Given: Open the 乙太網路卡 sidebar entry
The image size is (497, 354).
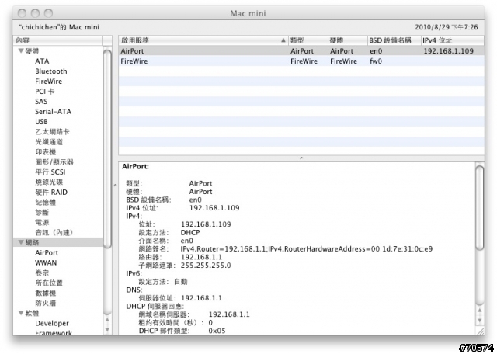Looking at the screenshot, I should click(52, 132).
